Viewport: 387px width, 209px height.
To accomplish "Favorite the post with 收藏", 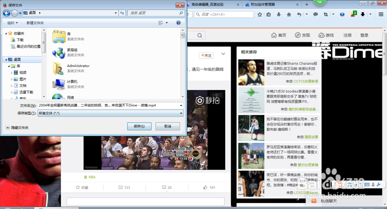I will pyautogui.click(x=82, y=188).
